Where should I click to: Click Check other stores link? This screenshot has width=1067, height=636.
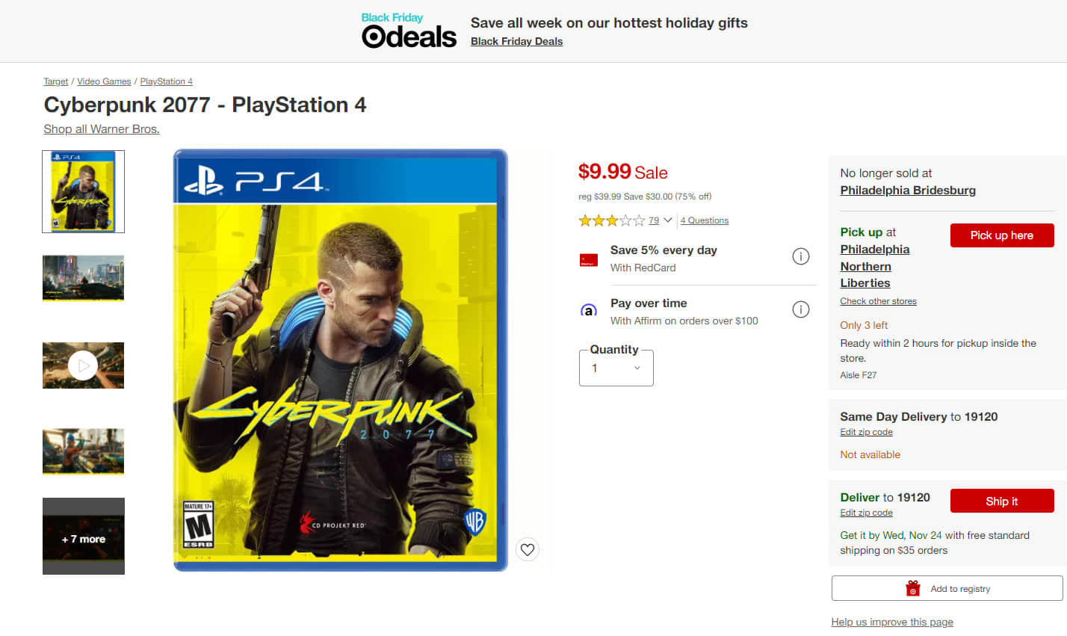[878, 301]
